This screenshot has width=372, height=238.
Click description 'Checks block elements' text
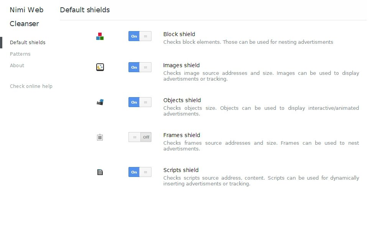[248, 42]
